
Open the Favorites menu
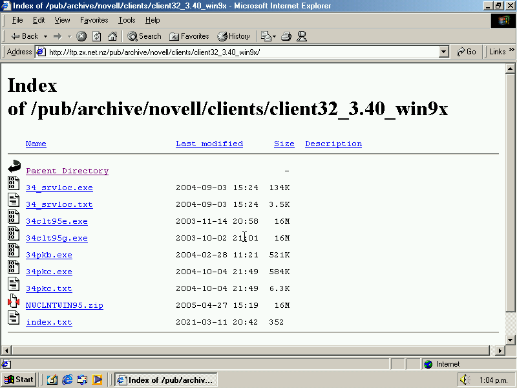tap(94, 20)
